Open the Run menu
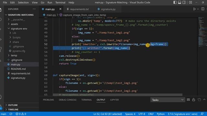207x116 pixels. click(x=50, y=3)
